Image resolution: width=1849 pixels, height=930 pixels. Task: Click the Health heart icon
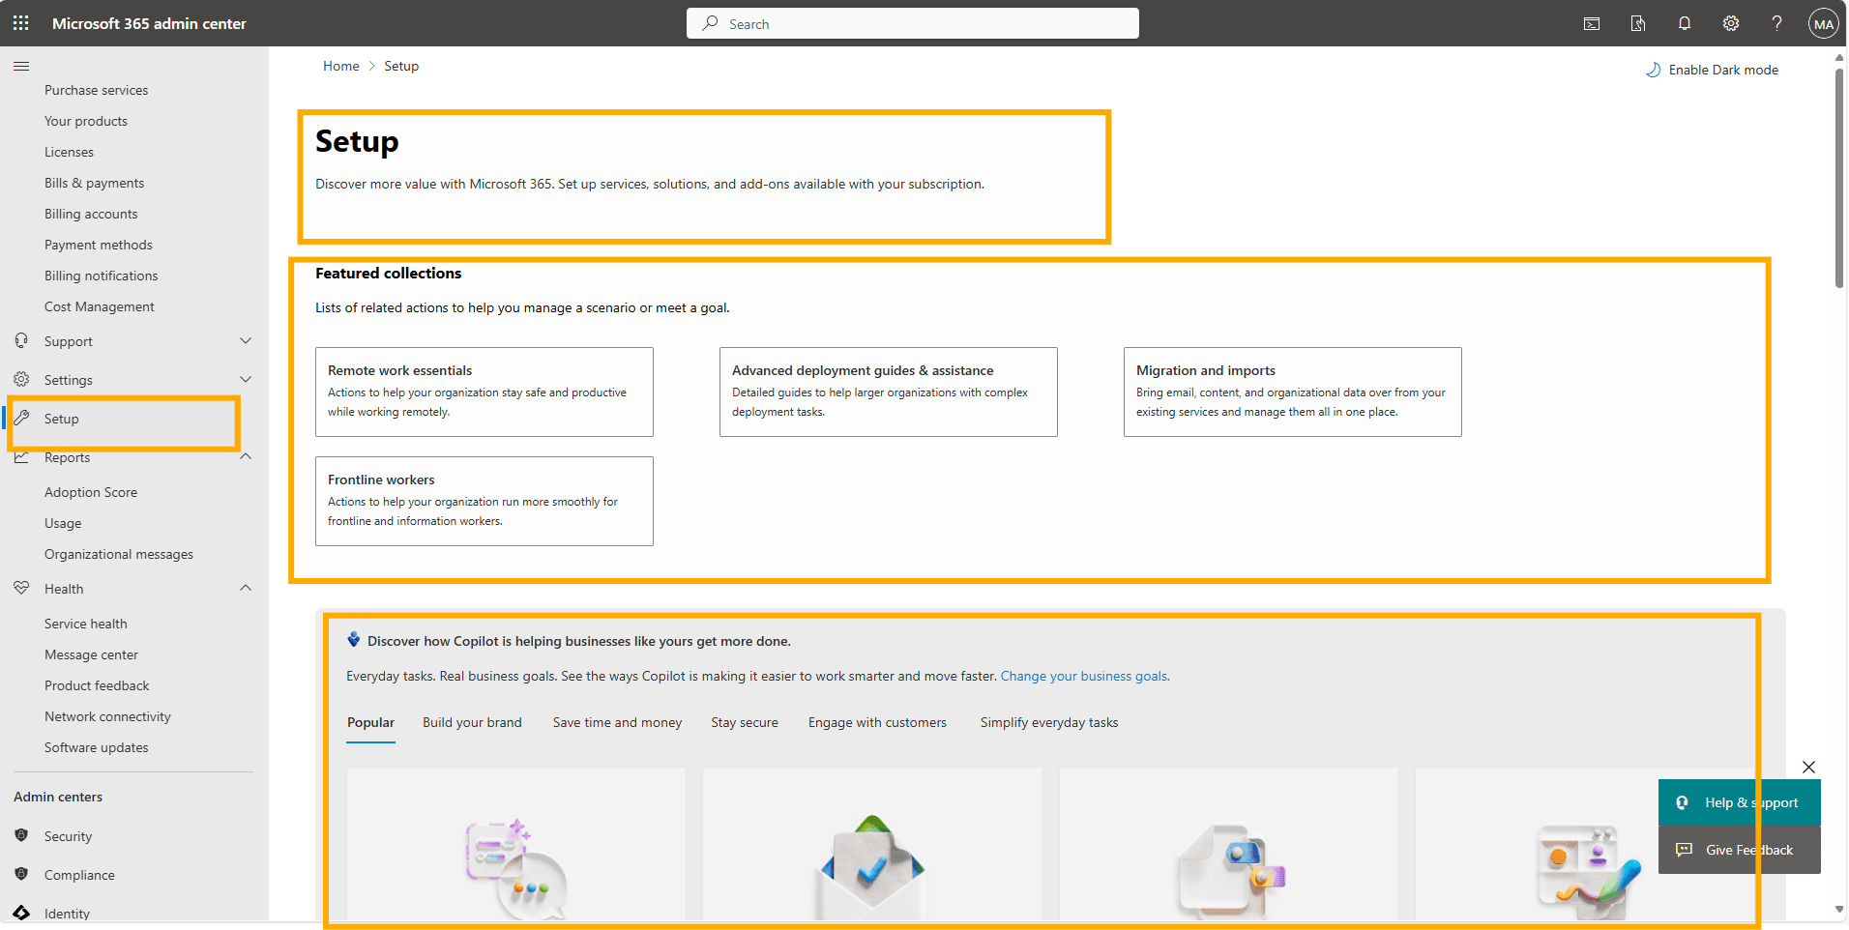click(21, 588)
